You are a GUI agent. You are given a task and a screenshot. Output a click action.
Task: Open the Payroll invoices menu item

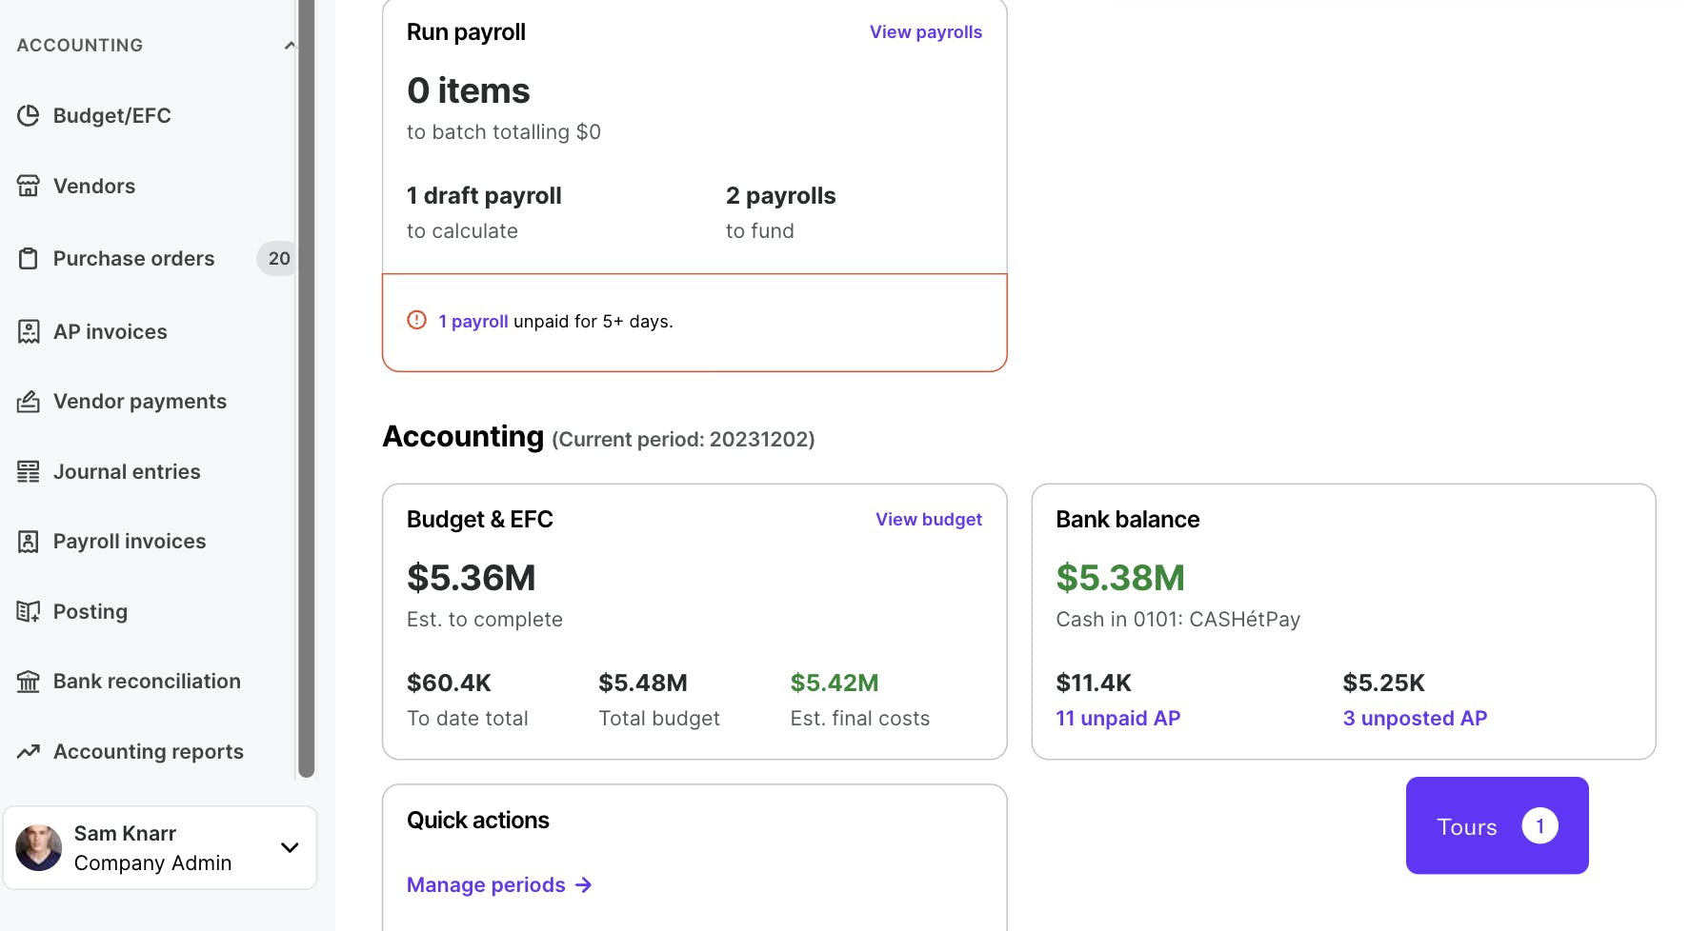pyautogui.click(x=130, y=541)
